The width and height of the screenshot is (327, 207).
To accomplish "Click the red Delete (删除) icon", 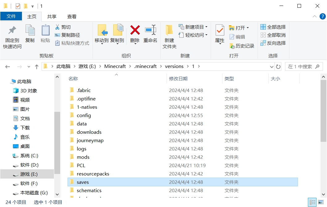I will coord(135,30).
